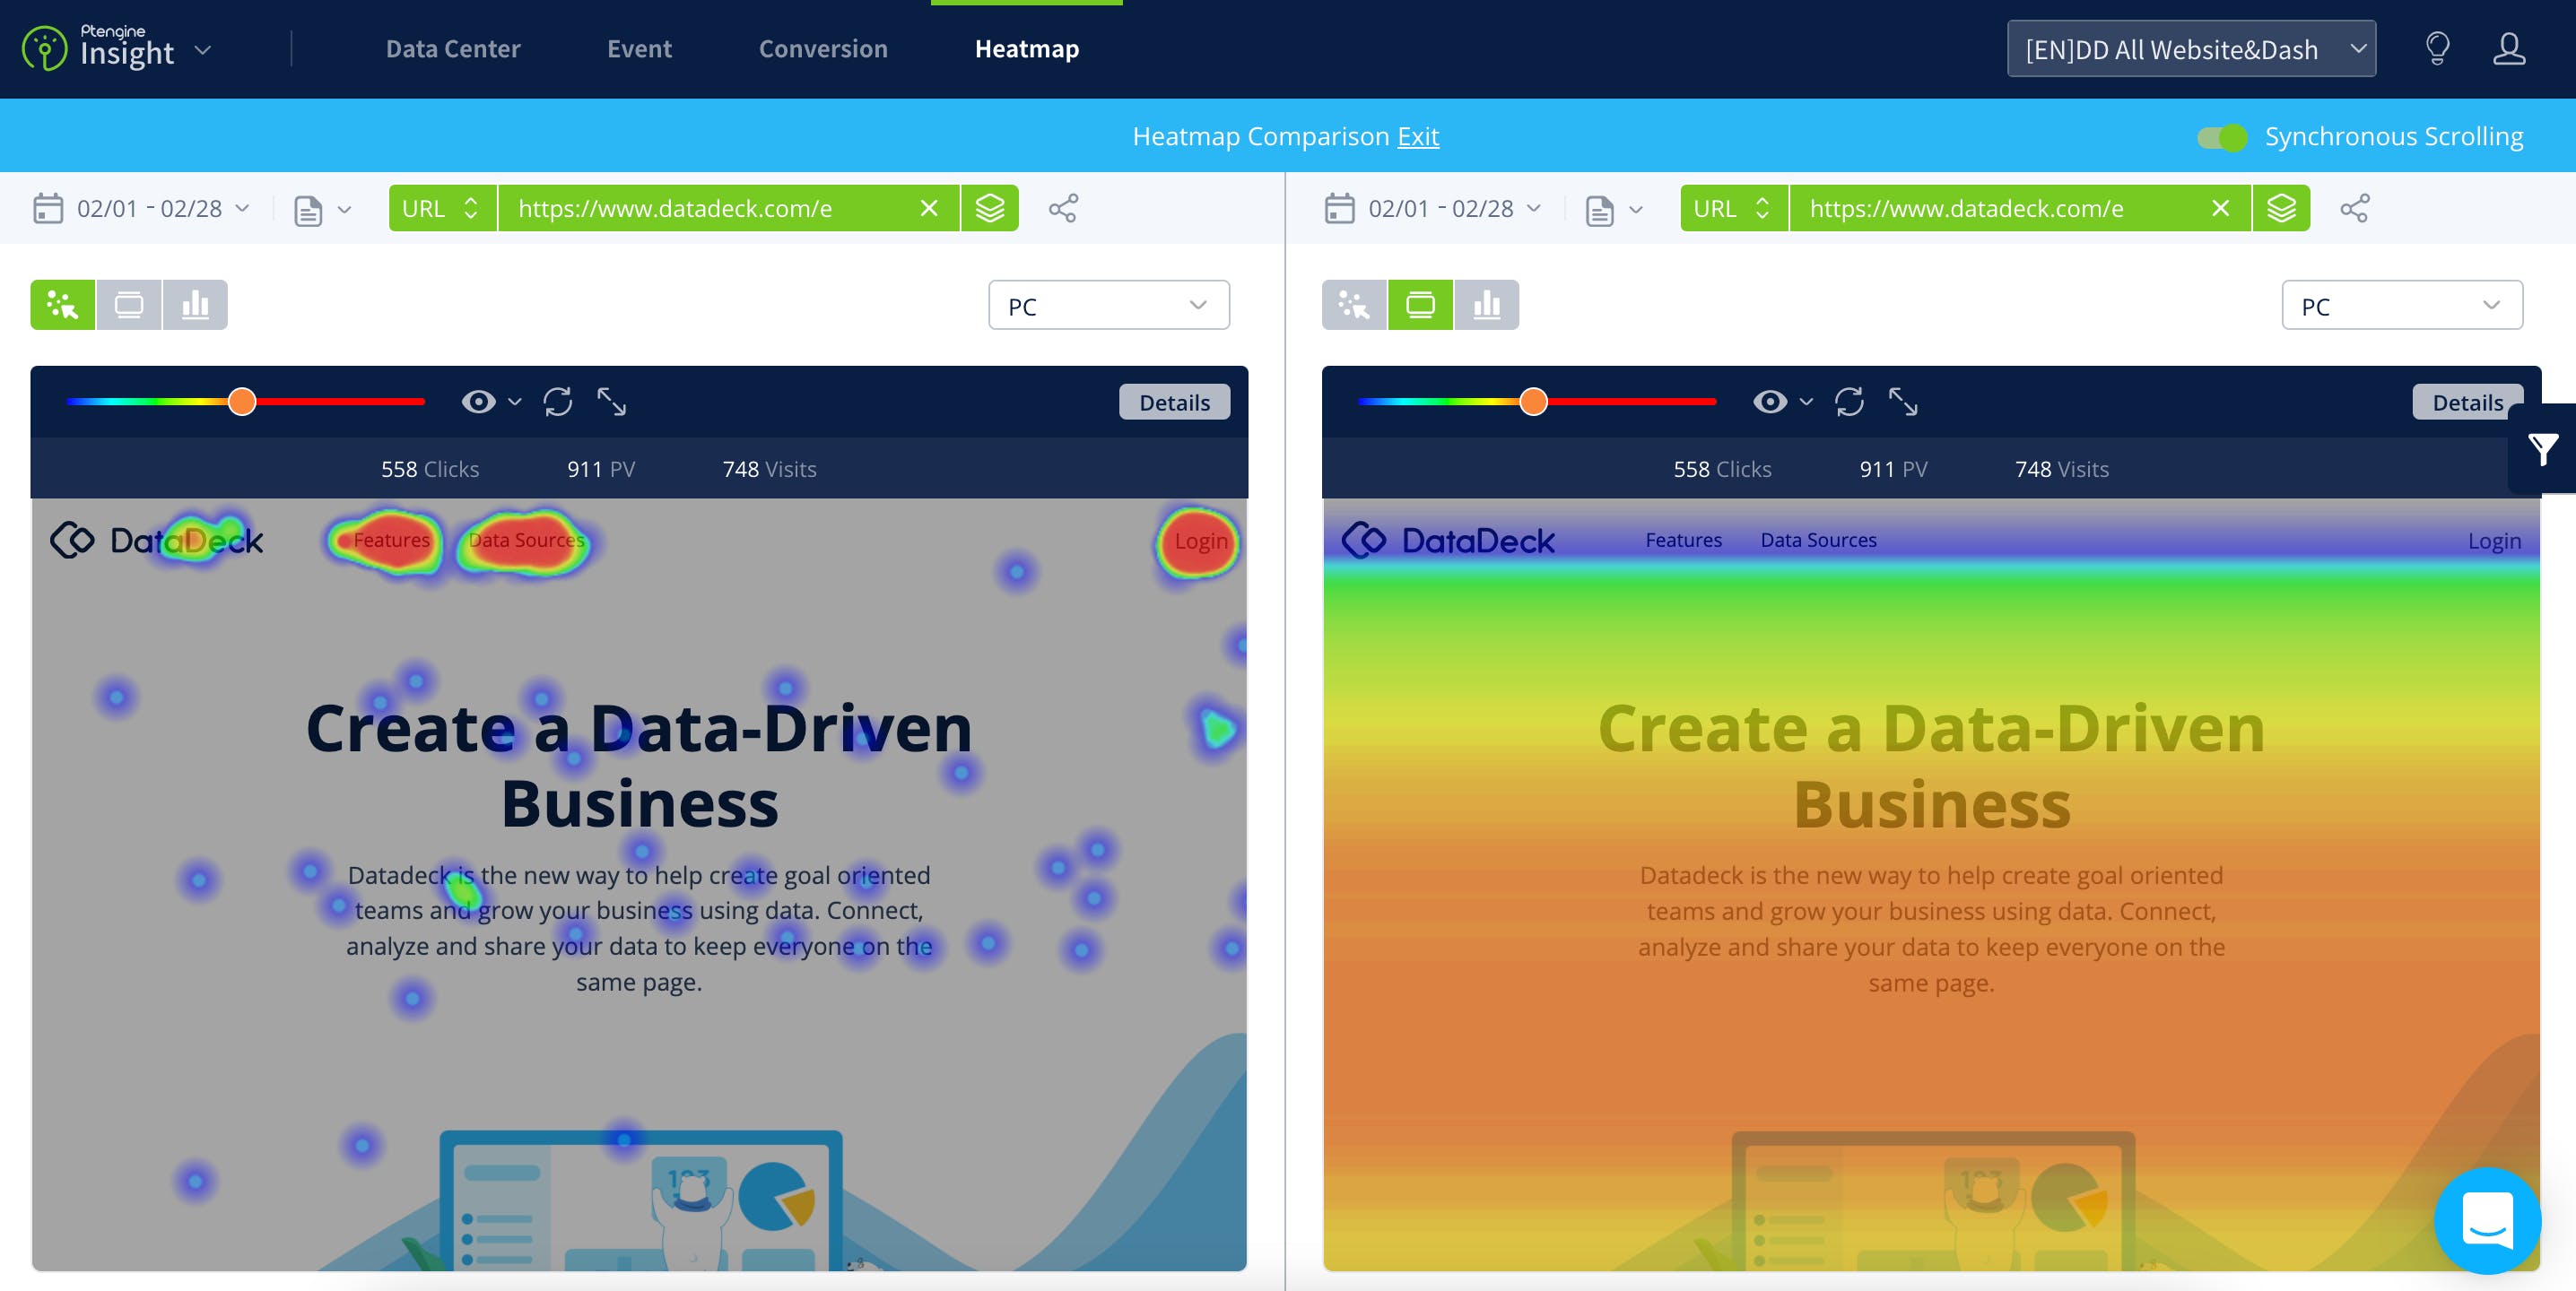Image resolution: width=2576 pixels, height=1291 pixels.
Task: Open the lightbulb tips icon
Action: pos(2437,48)
